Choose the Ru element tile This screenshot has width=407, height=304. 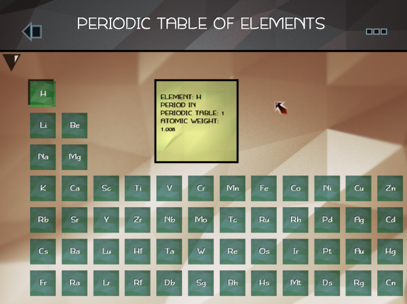click(264, 220)
